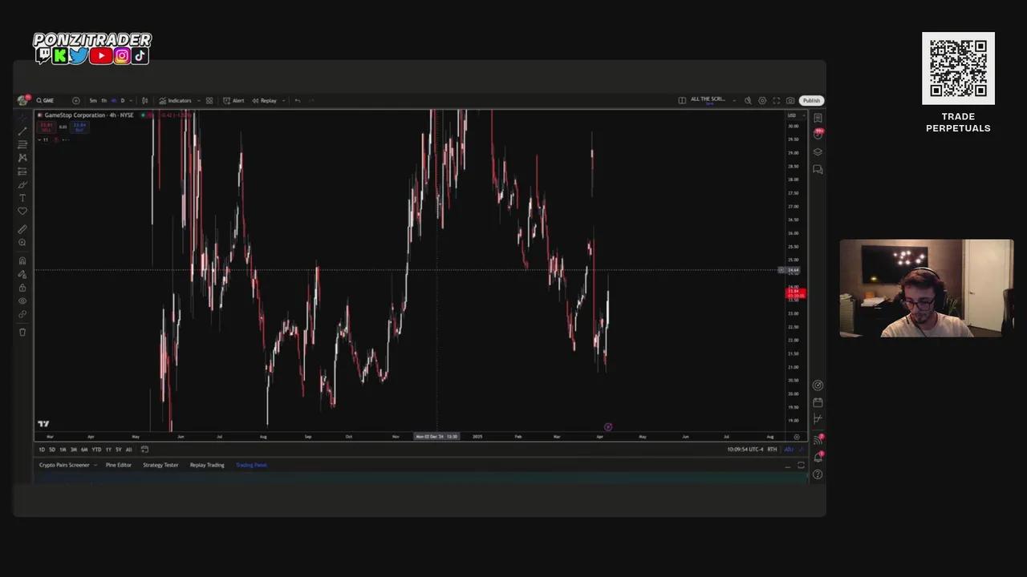Open the calendar panel icon

tap(818, 402)
